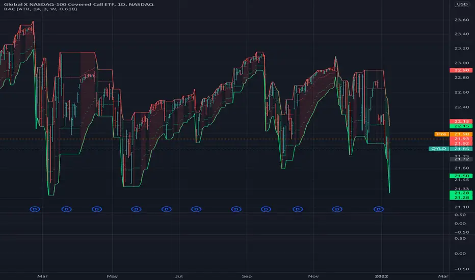
Task: Click the second dividend 'D' marker from the left
Action: pyautogui.click(x=67, y=209)
